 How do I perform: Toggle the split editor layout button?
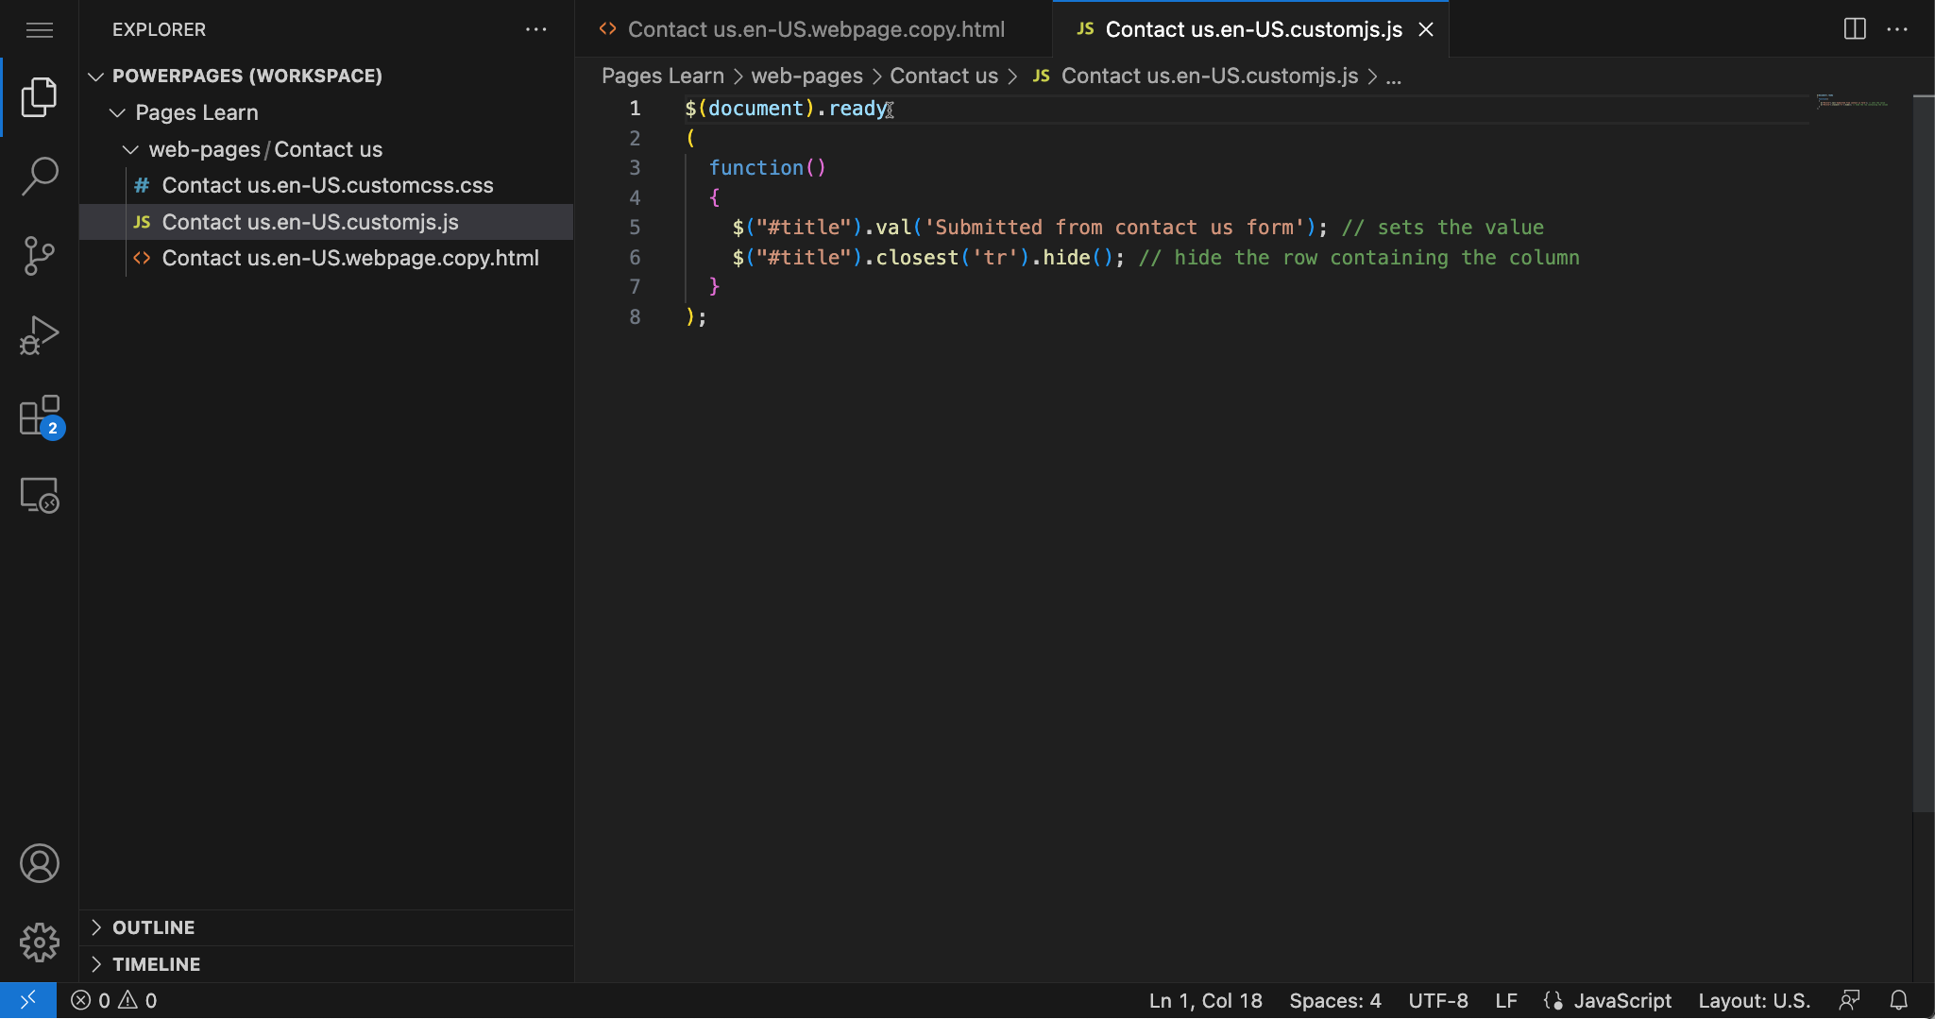[1855, 29]
